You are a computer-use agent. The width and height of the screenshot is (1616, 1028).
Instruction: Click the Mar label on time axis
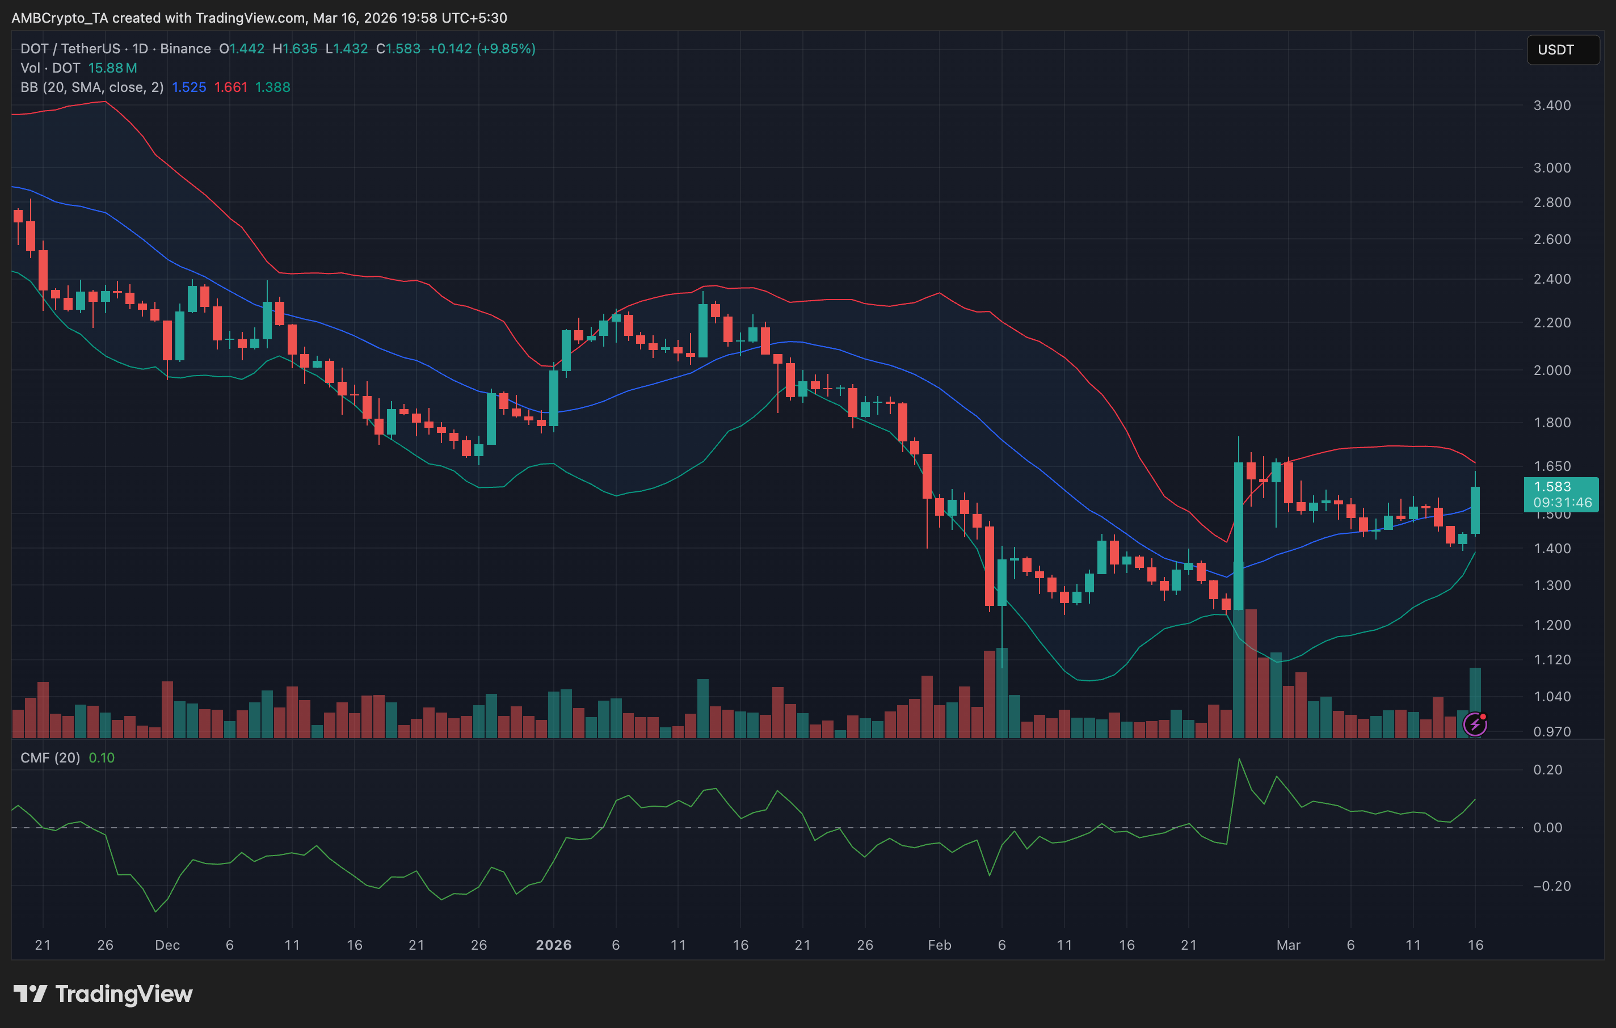click(1288, 945)
